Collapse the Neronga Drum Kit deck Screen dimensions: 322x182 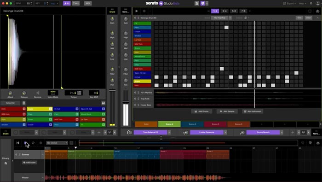318,18
